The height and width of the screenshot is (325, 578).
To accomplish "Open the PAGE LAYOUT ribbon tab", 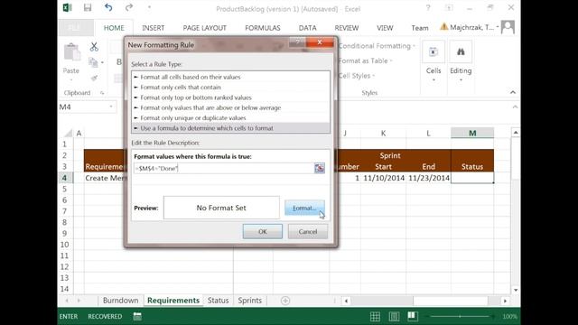I will click(x=205, y=28).
